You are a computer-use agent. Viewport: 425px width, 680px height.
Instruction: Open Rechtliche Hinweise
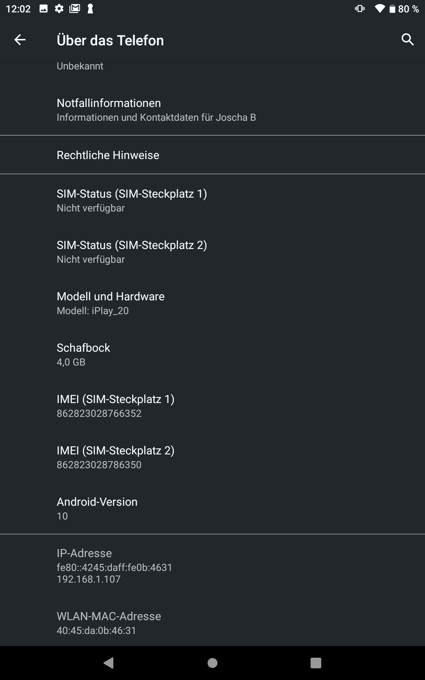tap(212, 155)
